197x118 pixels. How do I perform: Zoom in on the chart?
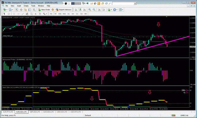(x=90, y=10)
